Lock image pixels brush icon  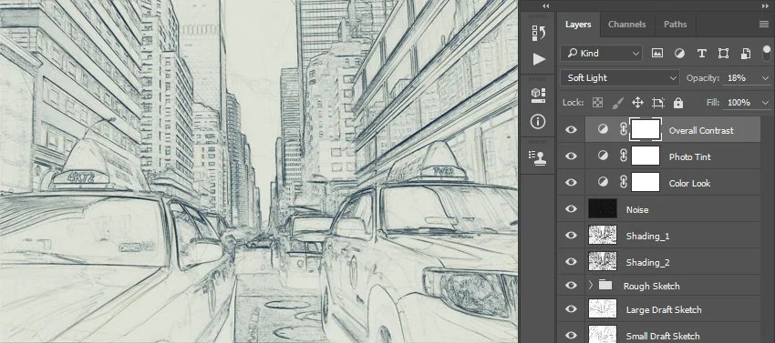click(618, 103)
